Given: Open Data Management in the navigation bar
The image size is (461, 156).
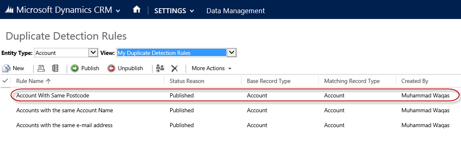Looking at the screenshot, I should pyautogui.click(x=235, y=11).
